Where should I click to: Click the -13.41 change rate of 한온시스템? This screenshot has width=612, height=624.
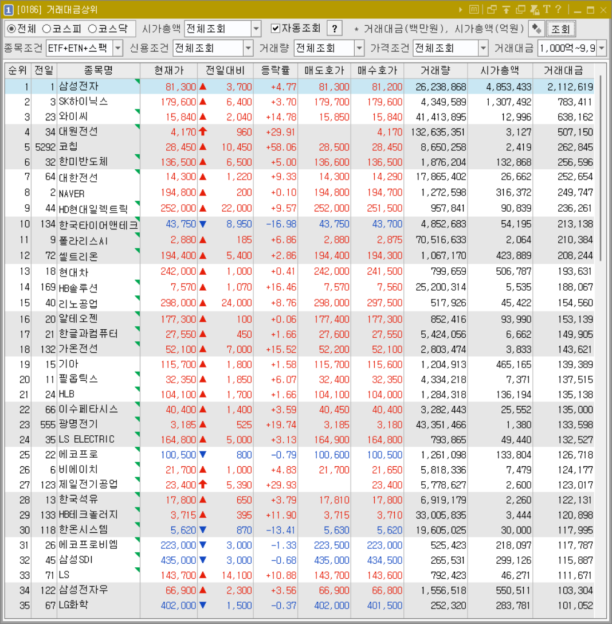click(281, 530)
